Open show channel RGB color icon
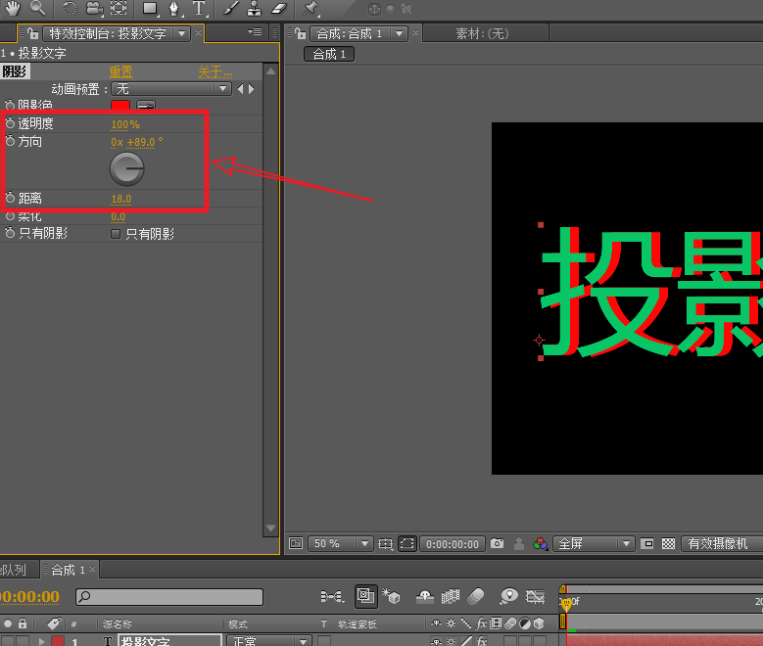This screenshot has height=646, width=763. (540, 543)
